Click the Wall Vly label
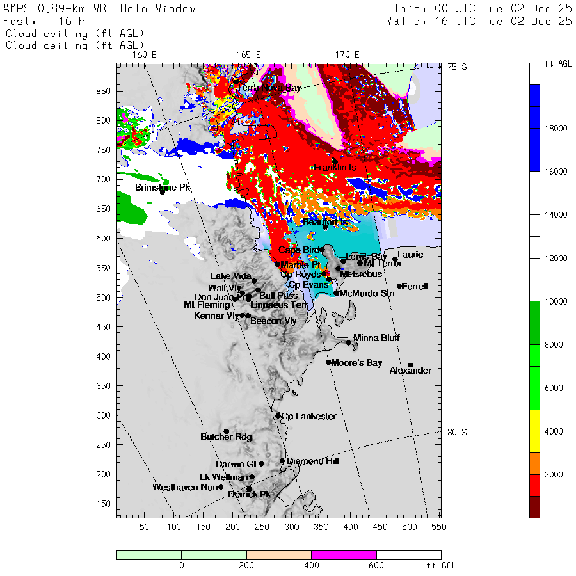Viewport: 576px width, 576px height. click(225, 288)
